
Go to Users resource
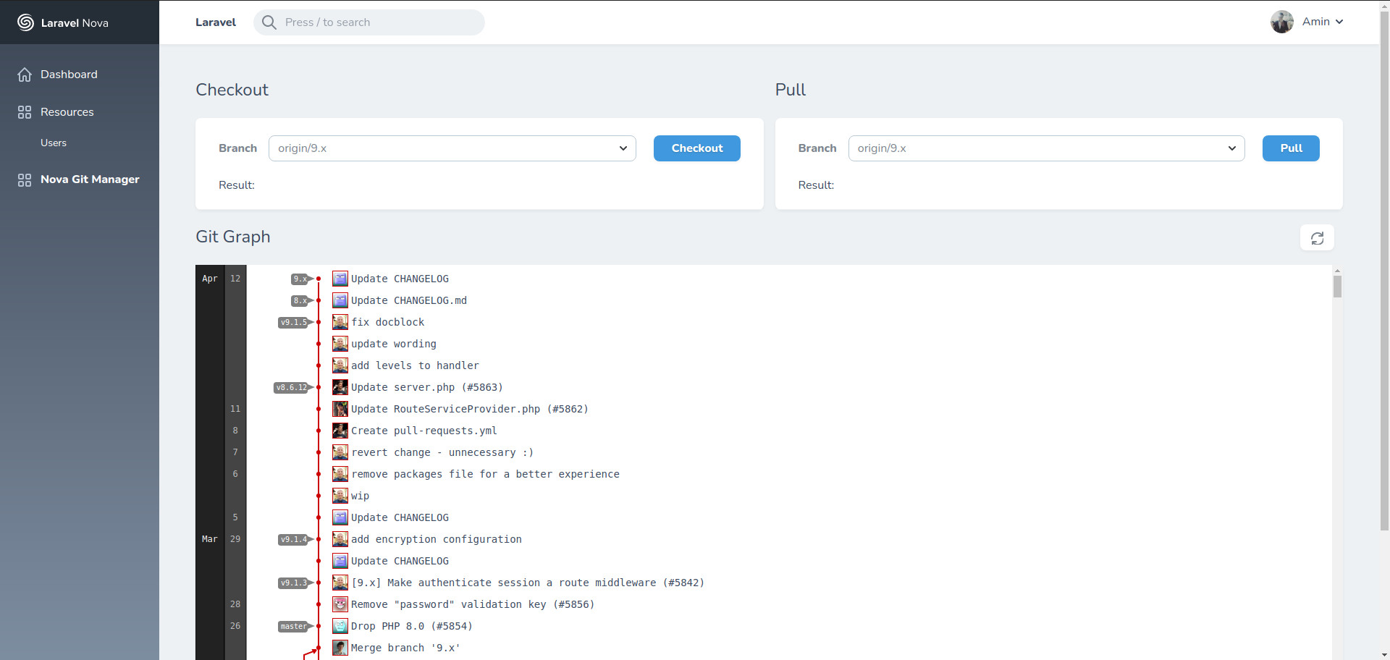pyautogui.click(x=54, y=143)
